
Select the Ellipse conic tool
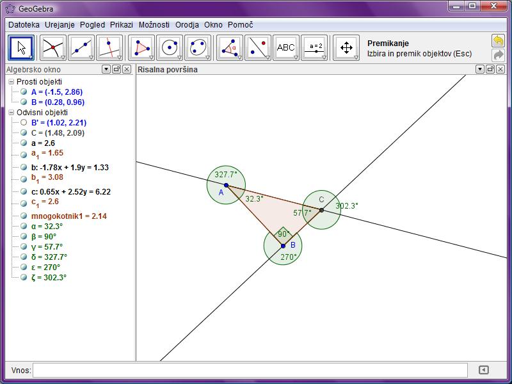click(x=198, y=48)
